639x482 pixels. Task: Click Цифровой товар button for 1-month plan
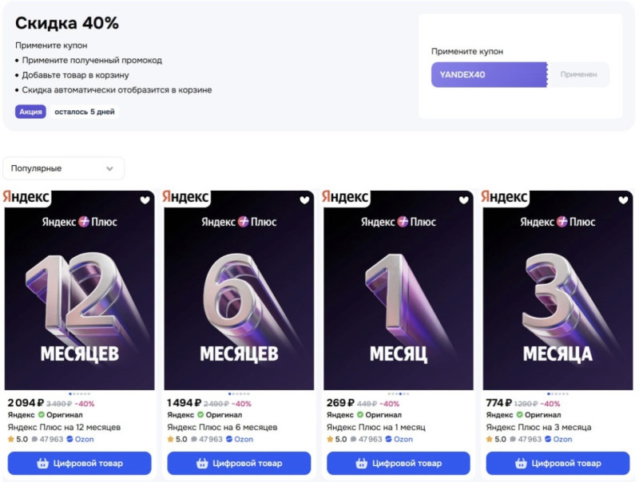399,463
